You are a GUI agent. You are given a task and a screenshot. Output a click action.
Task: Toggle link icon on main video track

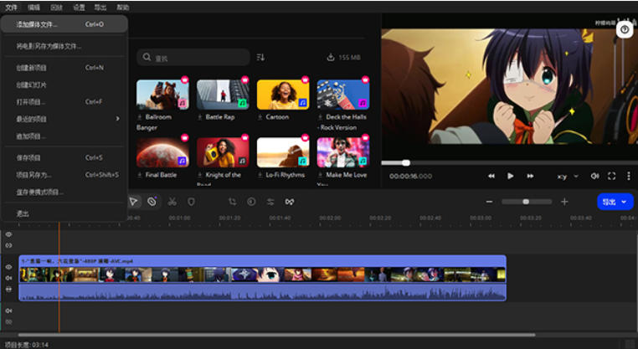pos(8,290)
